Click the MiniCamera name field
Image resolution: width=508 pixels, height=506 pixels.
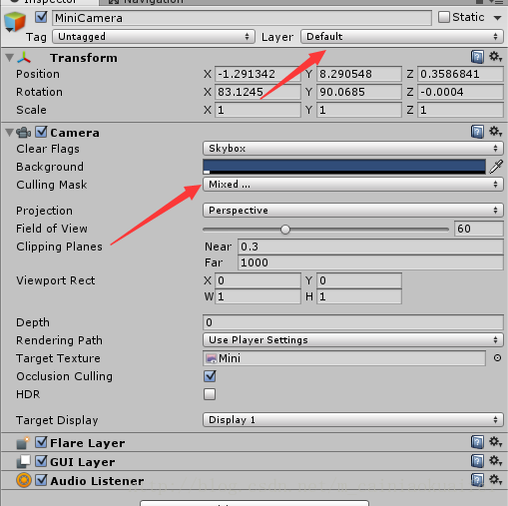(242, 18)
